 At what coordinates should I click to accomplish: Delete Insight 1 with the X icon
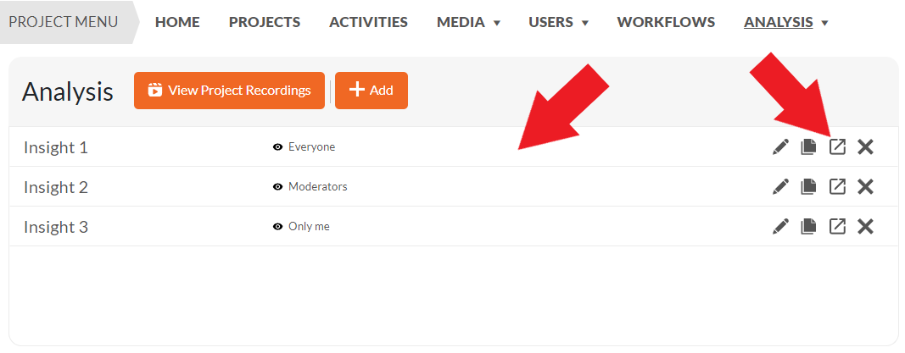click(x=865, y=146)
